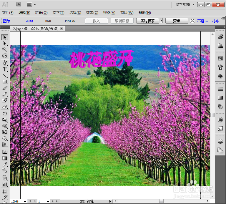This screenshot has width=226, height=204.
Task: Open the Symbols panel club icon
Action: [x=220, y=76]
